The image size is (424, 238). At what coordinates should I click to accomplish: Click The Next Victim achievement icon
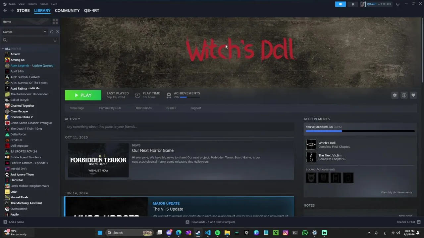(311, 157)
